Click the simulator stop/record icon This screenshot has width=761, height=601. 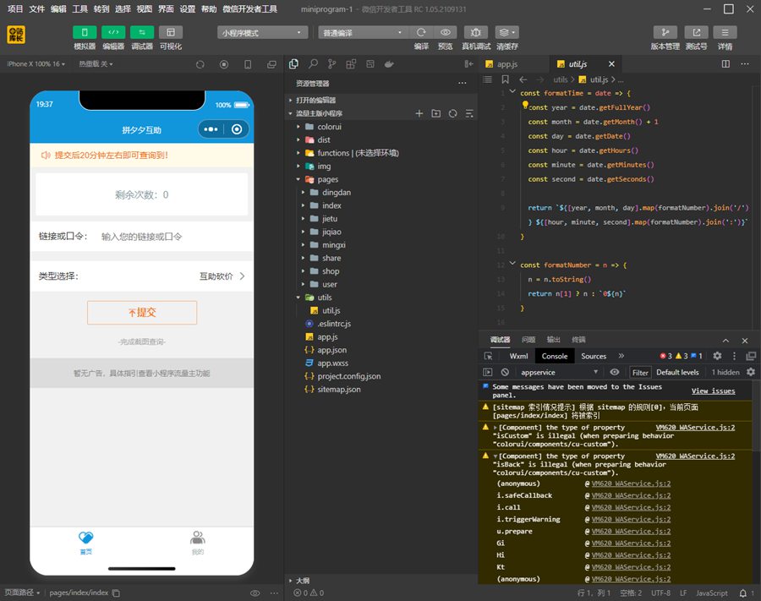pos(224,64)
